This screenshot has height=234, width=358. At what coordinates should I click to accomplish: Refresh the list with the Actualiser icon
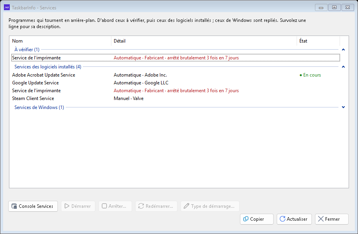coord(283,219)
